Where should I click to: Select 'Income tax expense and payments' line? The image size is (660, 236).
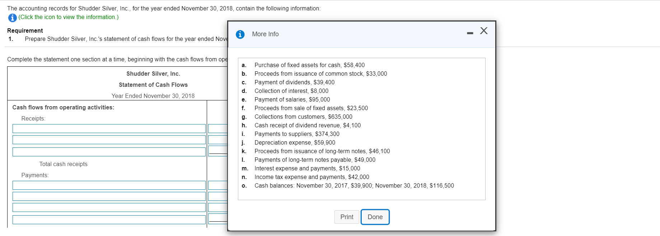tap(312, 177)
